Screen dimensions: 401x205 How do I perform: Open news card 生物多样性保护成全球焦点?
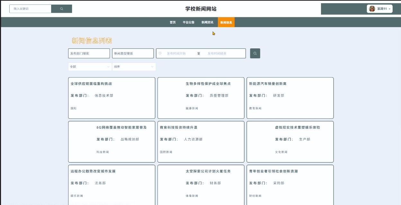[x=201, y=98]
